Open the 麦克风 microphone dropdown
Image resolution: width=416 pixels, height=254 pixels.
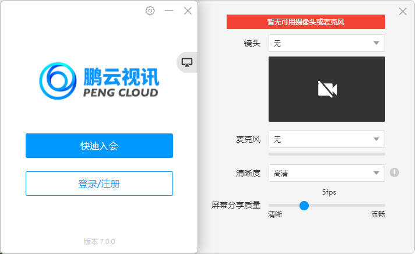327,139
